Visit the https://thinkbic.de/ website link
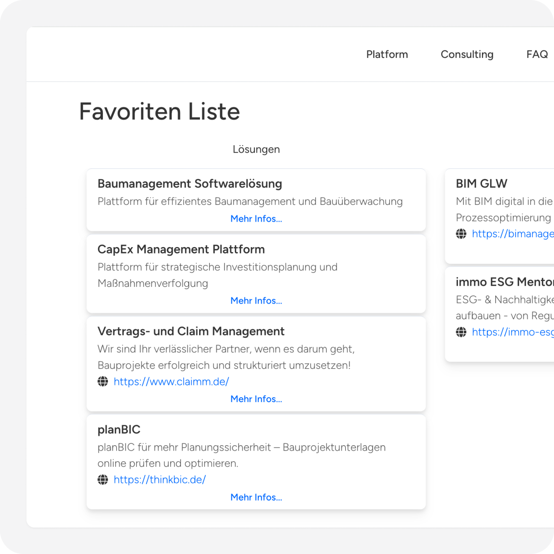Screen dimensions: 554x554 (x=159, y=479)
